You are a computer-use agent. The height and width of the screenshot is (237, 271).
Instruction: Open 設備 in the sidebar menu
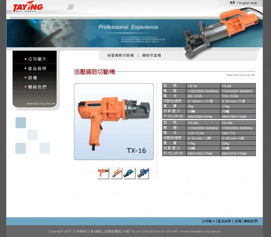point(33,78)
